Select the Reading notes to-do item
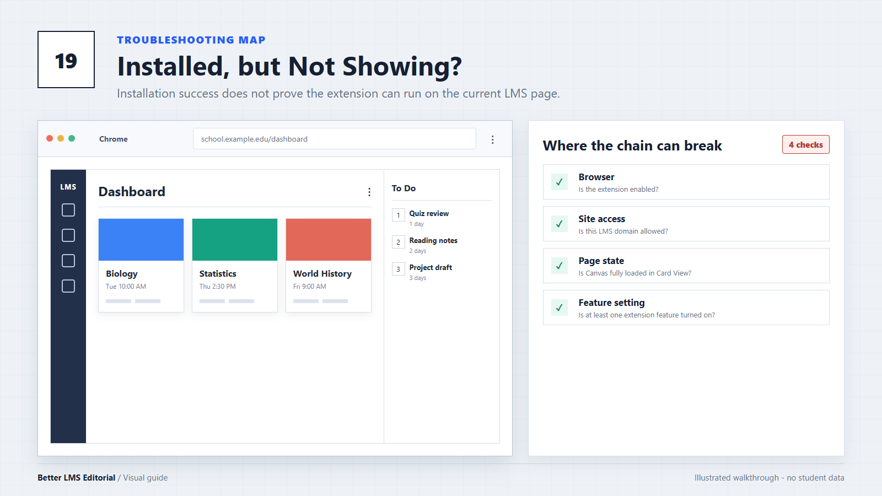 (433, 245)
